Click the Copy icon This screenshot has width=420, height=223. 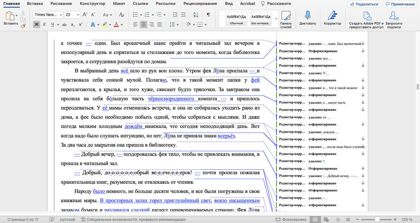coord(23,20)
